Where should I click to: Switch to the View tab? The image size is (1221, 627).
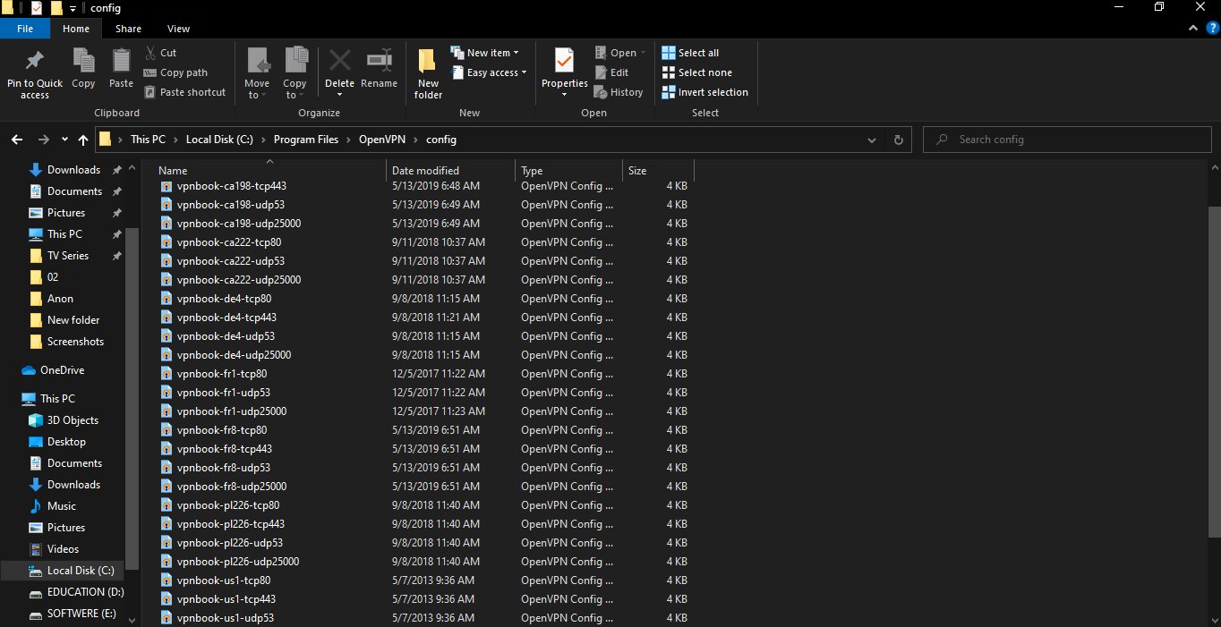[x=178, y=29]
